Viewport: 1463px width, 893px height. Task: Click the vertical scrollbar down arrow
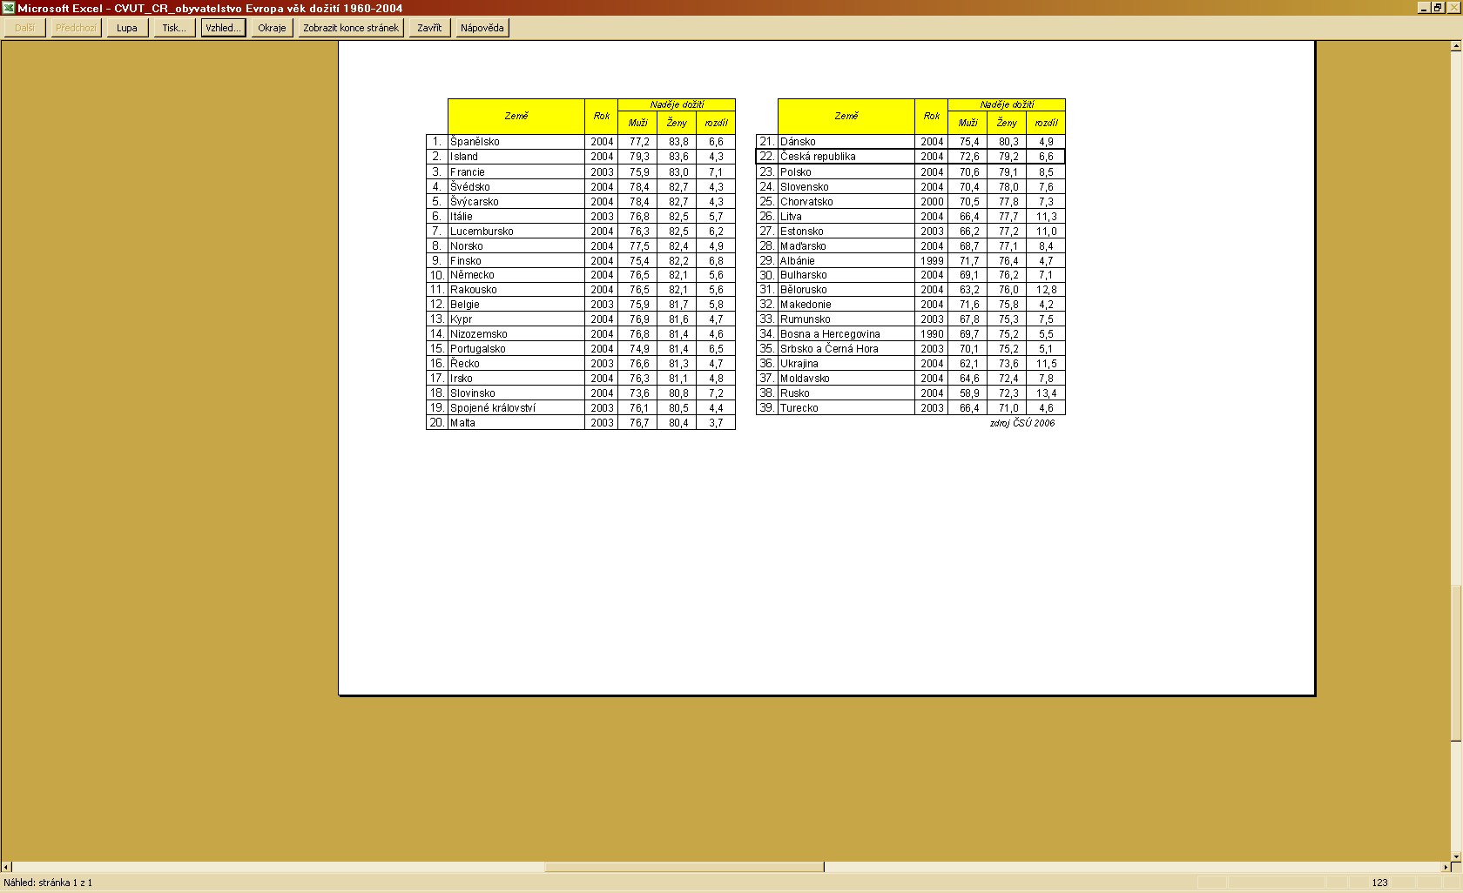click(x=1456, y=856)
